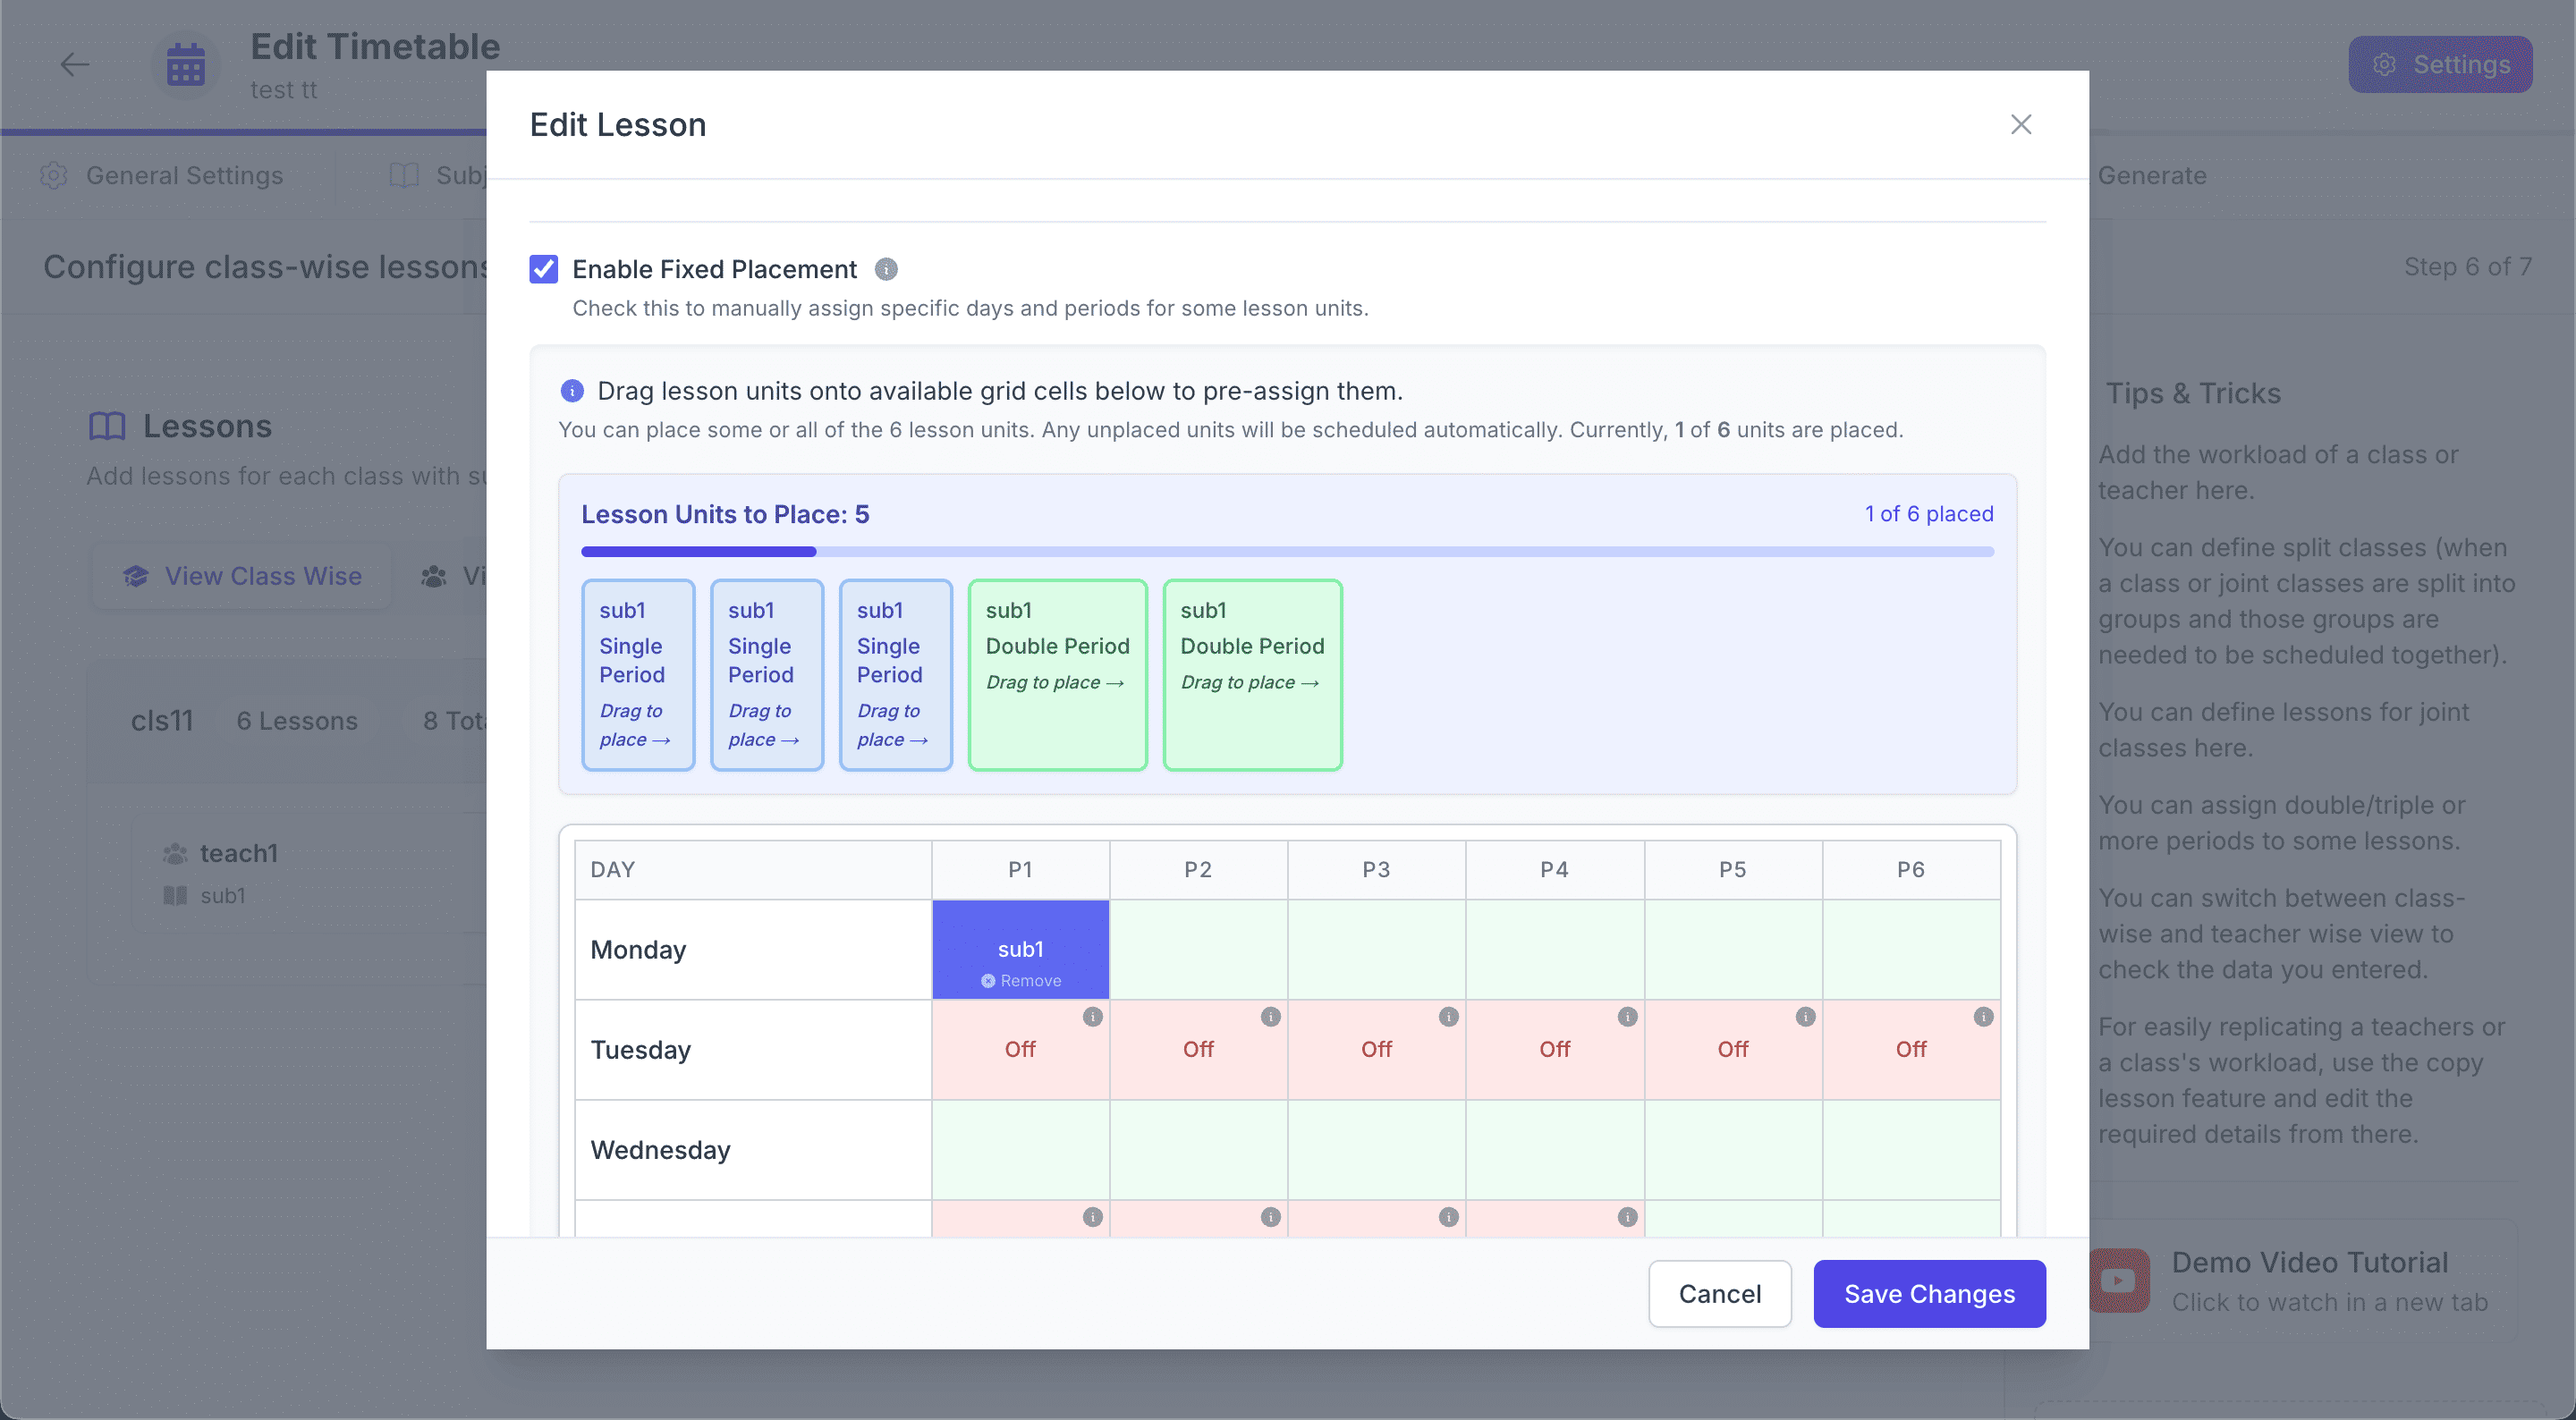Select second sub1 Single Period card
This screenshot has height=1420, width=2576.
point(767,675)
